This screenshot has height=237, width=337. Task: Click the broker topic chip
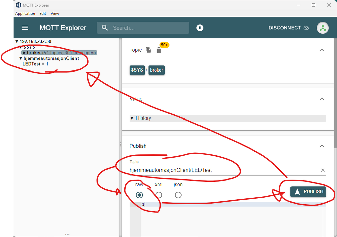pyautogui.click(x=156, y=70)
